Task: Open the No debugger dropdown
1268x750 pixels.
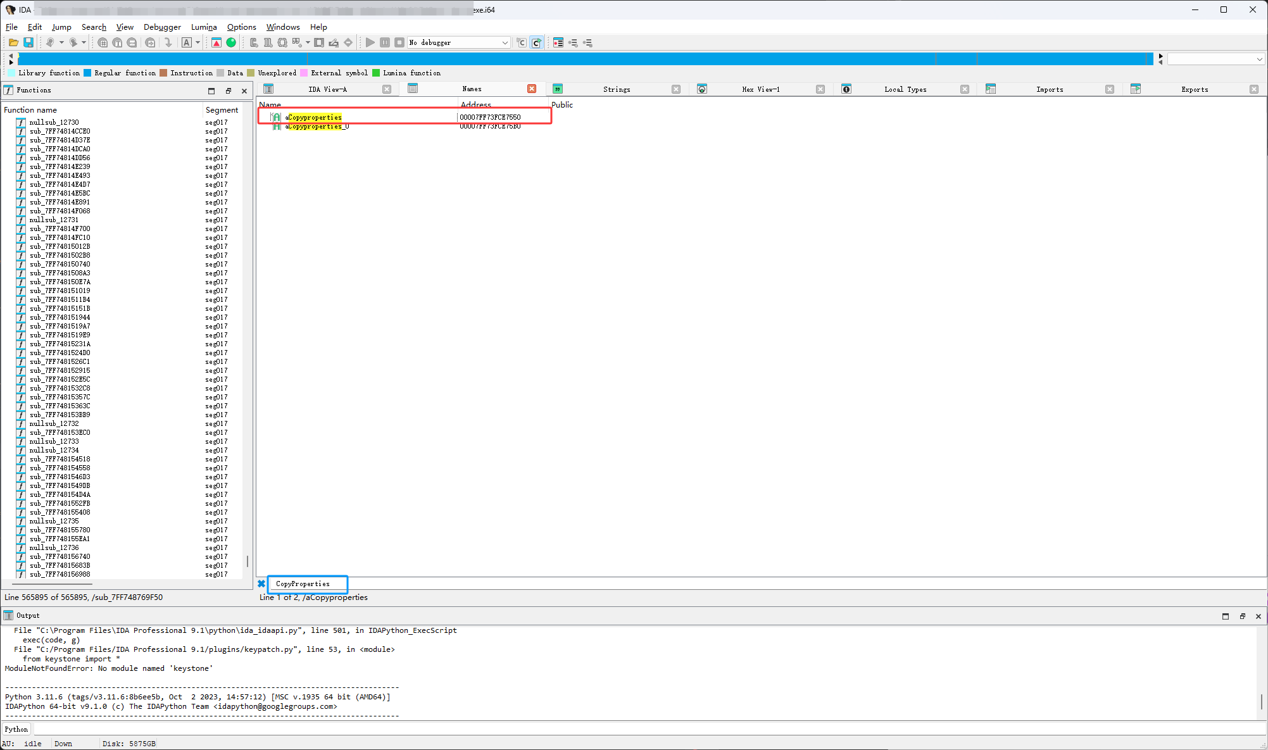Action: (505, 42)
